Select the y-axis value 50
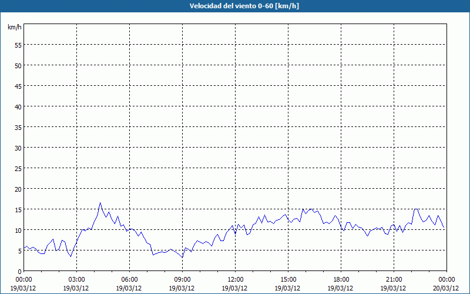This screenshot has height=294, width=470. pyautogui.click(x=18, y=66)
